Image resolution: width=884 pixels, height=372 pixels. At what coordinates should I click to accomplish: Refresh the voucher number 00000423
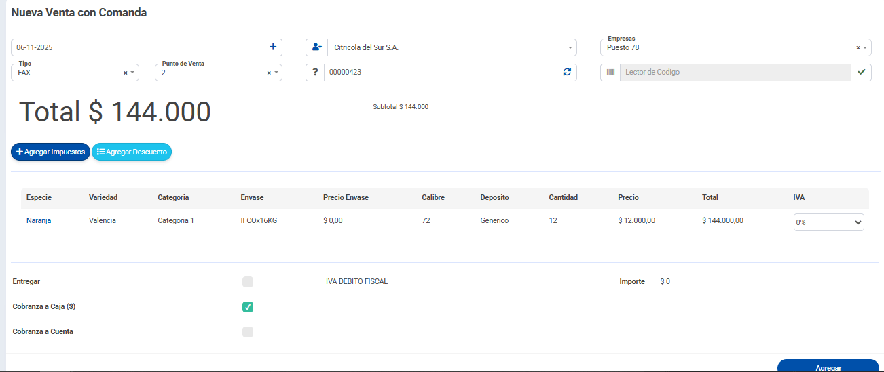(567, 73)
